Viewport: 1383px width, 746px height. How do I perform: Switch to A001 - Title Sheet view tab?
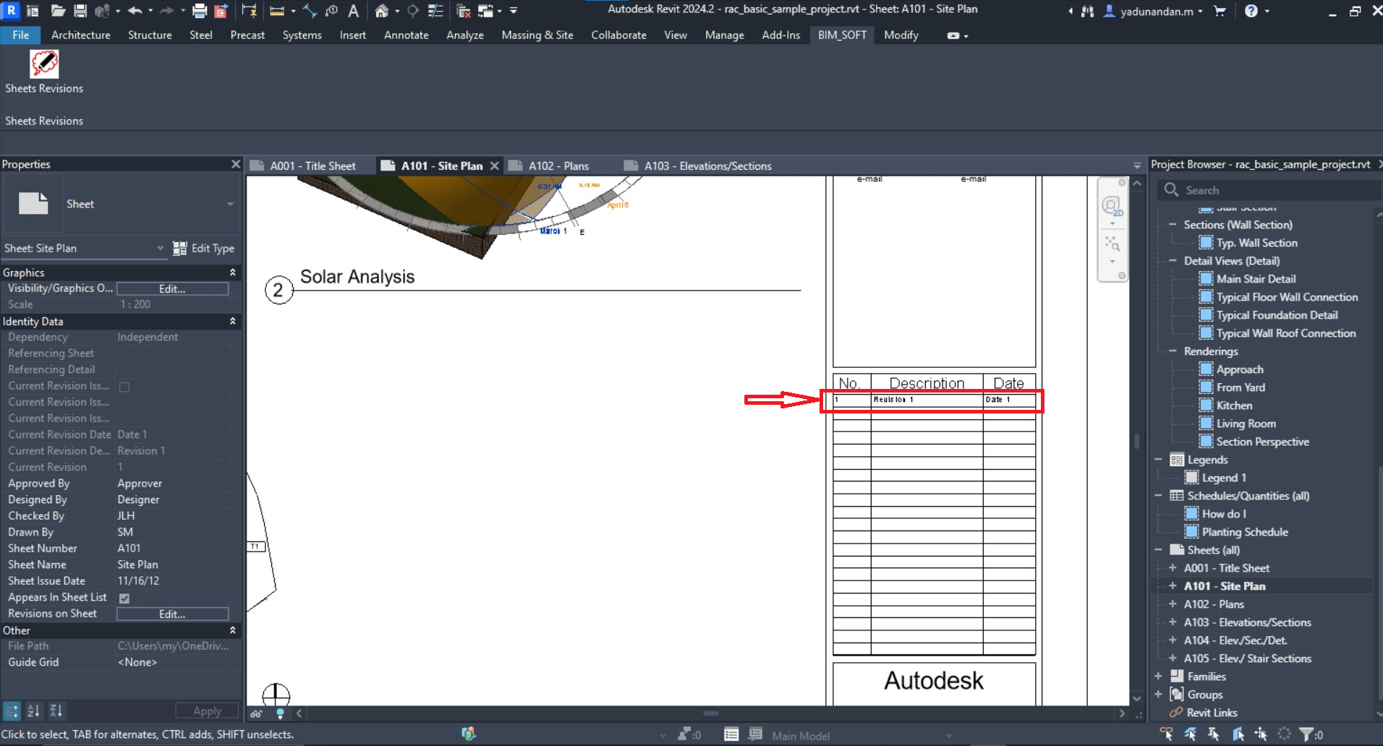coord(312,166)
